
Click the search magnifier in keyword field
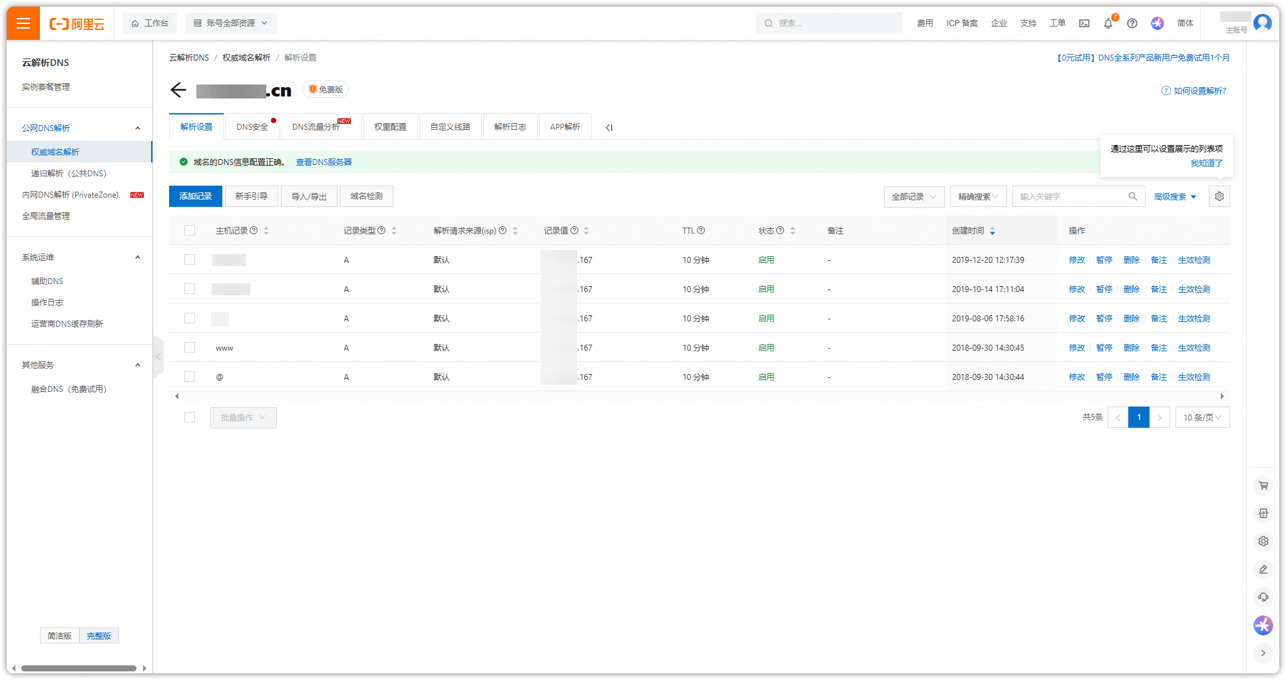pos(1132,196)
